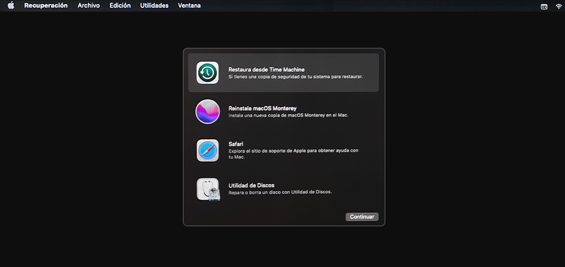Image resolution: width=565 pixels, height=267 pixels.
Task: Click the Wi-Fi status icon
Action: 559,6
